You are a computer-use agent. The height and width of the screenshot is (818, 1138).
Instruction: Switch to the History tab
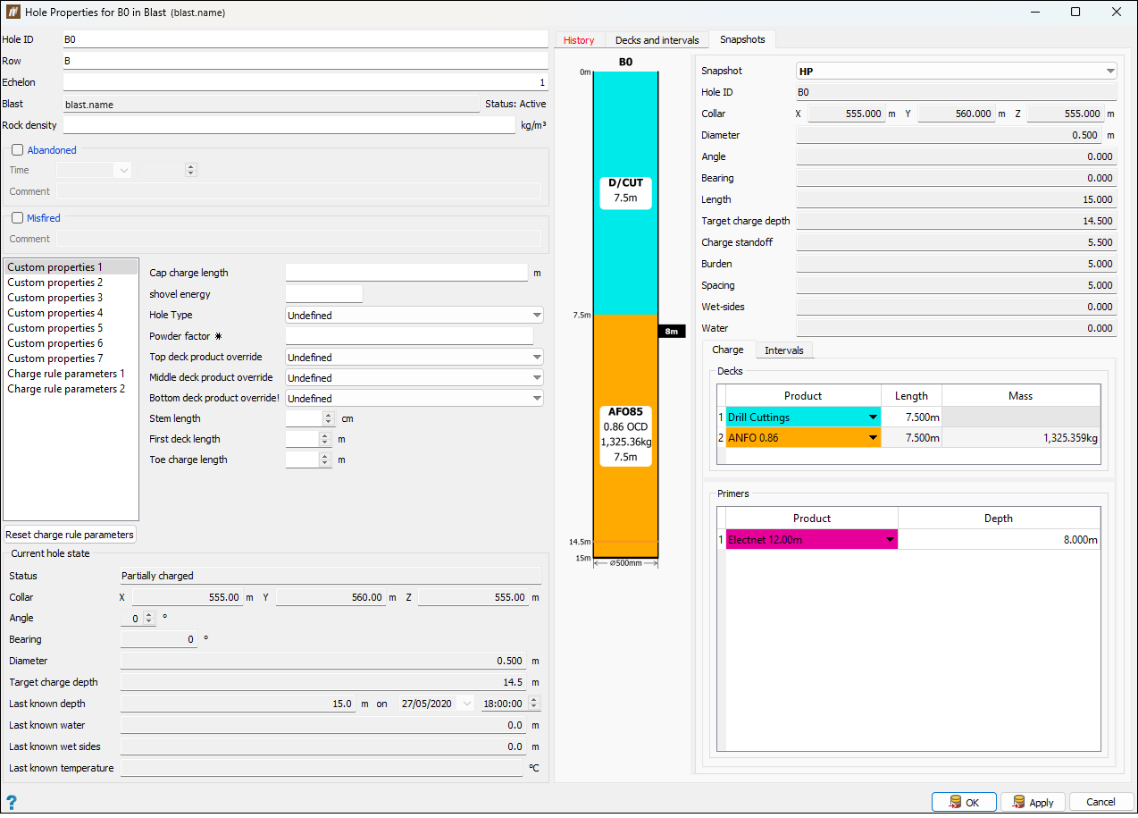tap(579, 40)
